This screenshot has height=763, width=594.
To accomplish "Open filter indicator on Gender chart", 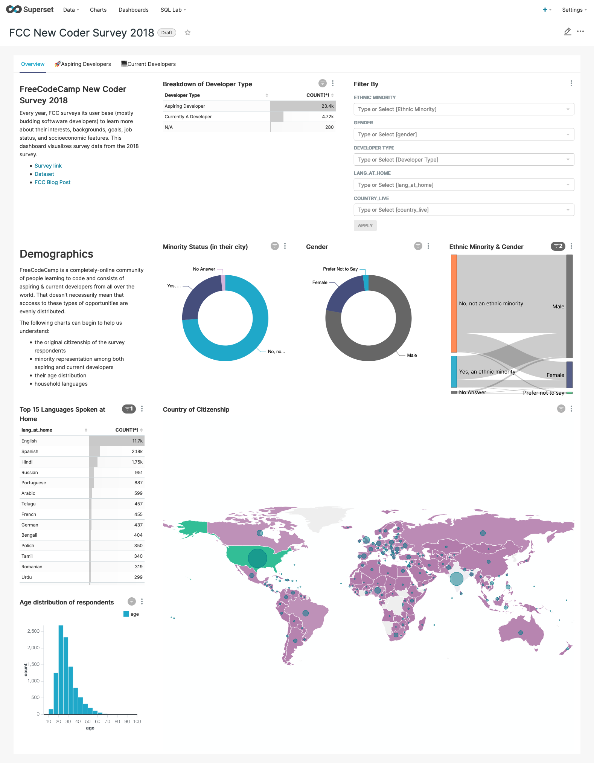I will pos(418,246).
